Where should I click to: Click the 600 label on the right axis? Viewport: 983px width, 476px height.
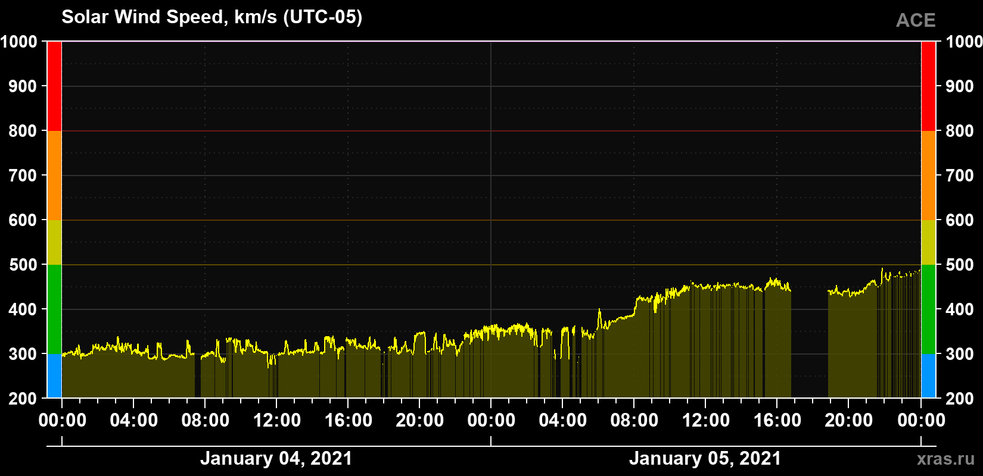(x=960, y=220)
